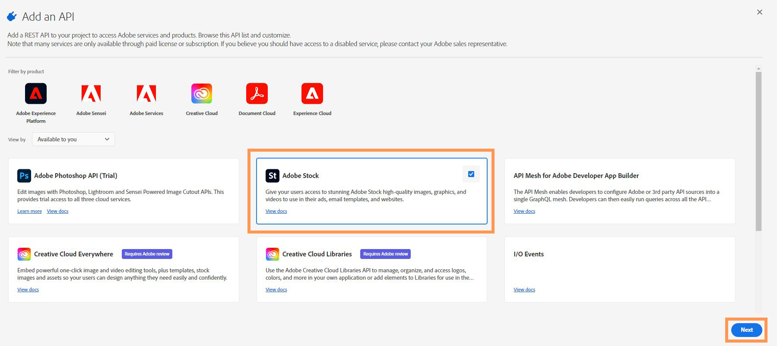Screen dimensions: 777x346
Task: Click the Experience Cloud filter label
Action: pos(312,113)
